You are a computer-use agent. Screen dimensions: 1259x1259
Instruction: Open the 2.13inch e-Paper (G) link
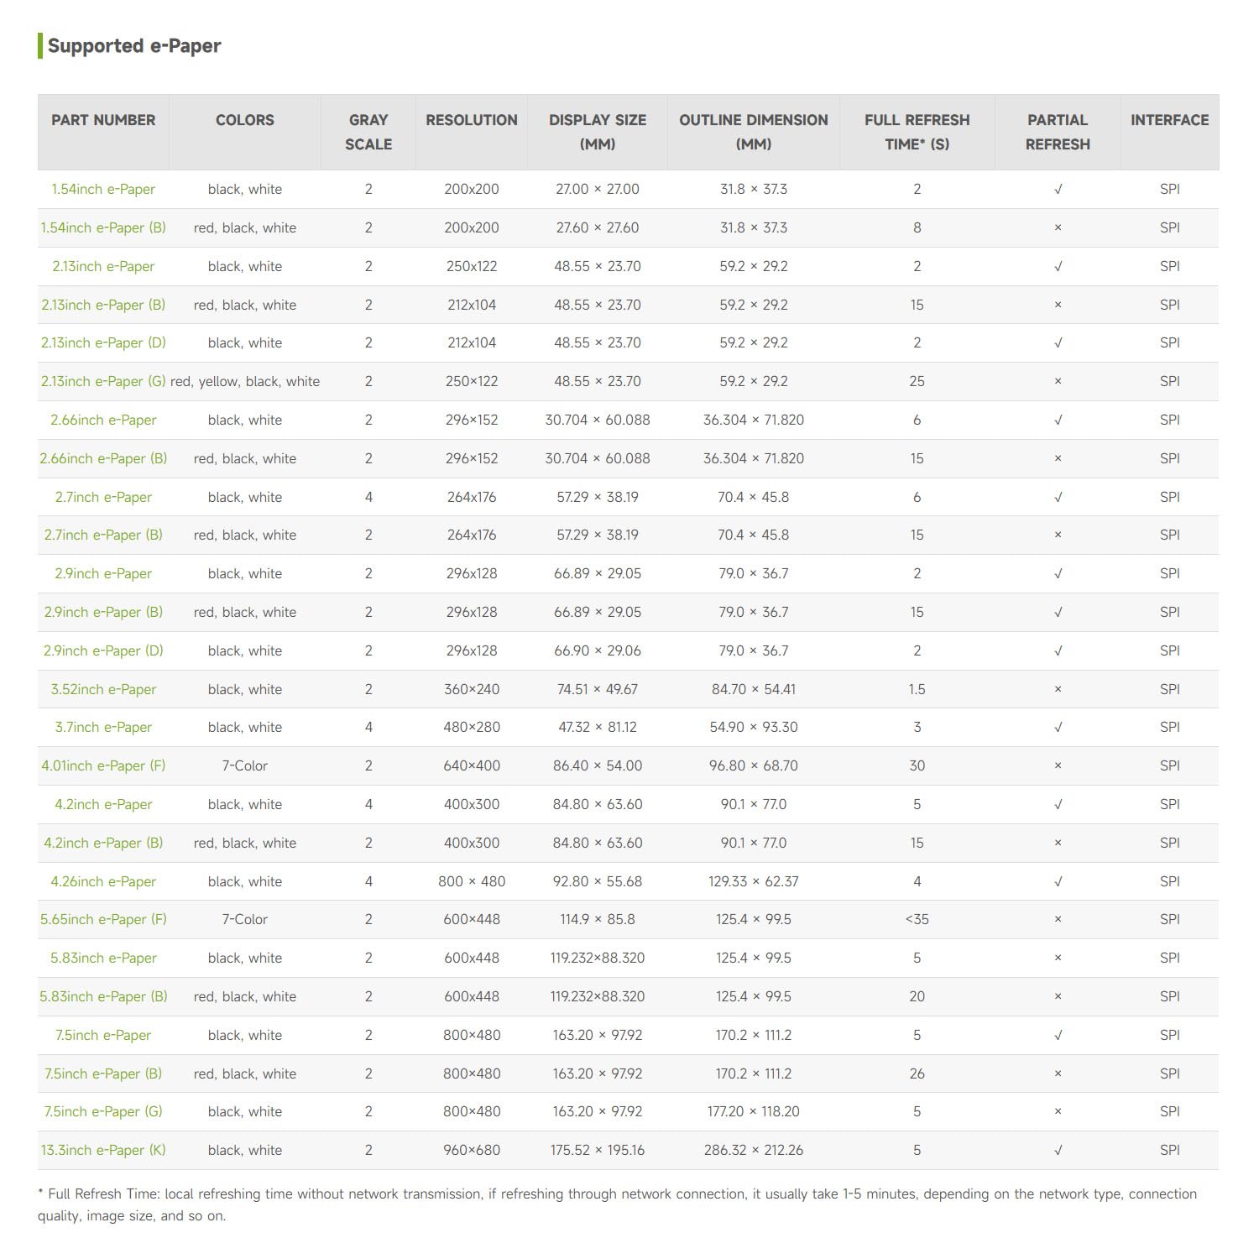point(103,382)
